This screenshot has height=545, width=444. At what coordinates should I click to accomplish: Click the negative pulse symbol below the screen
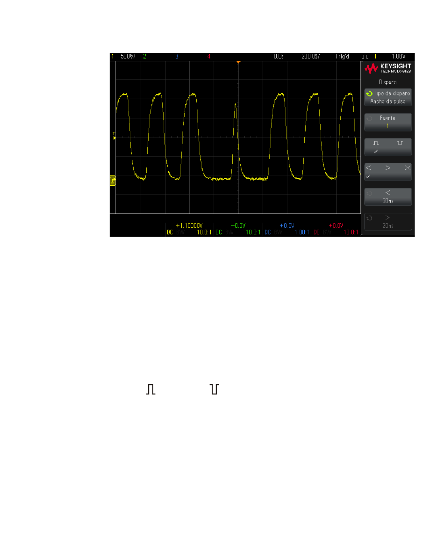[215, 389]
